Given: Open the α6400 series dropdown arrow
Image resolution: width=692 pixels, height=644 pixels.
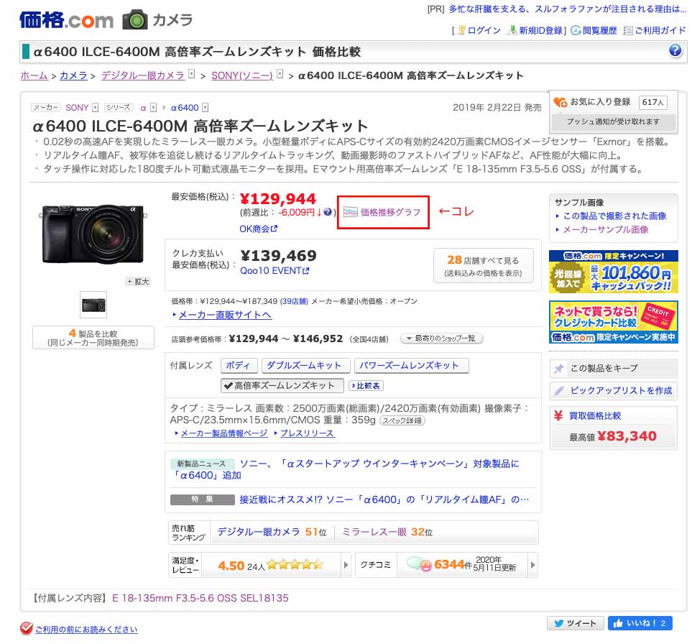Looking at the screenshot, I should tap(206, 107).
